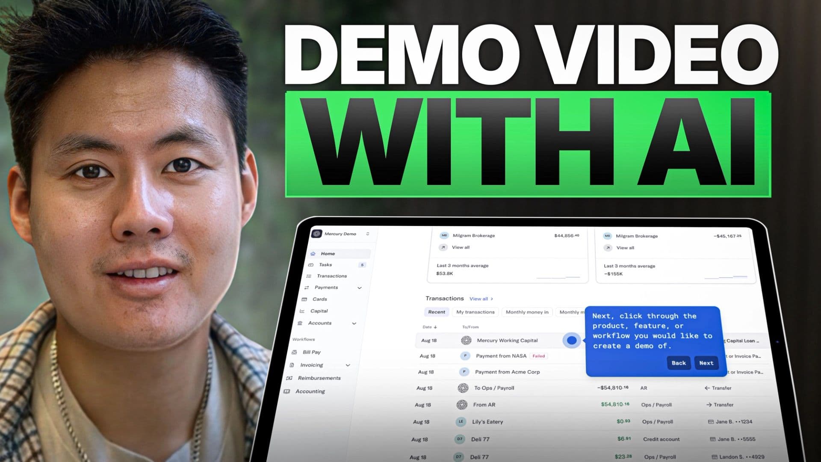Click the Lily's Eatery LE avatar
The height and width of the screenshot is (462, 821).
pos(461,422)
